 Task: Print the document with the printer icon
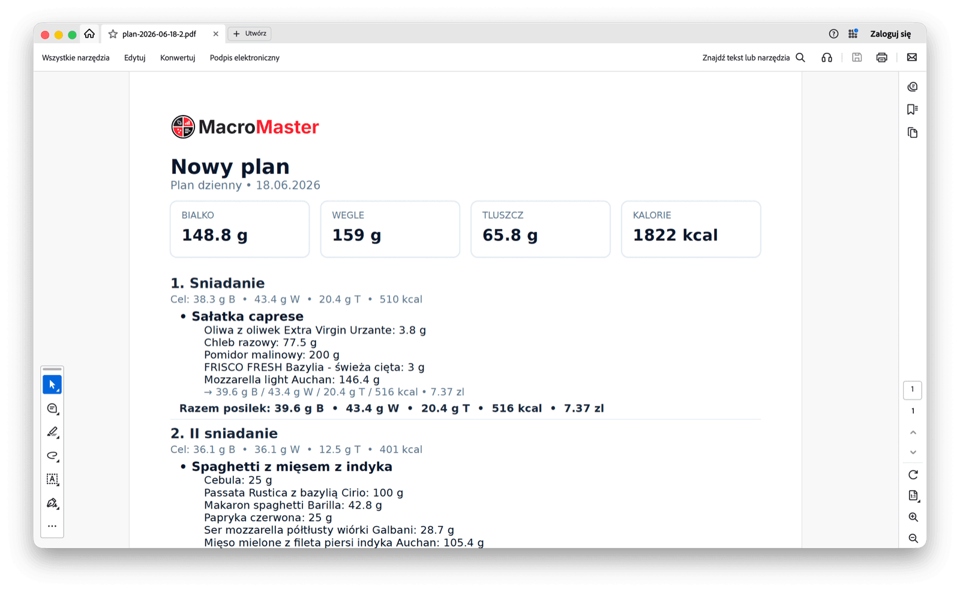click(x=881, y=58)
